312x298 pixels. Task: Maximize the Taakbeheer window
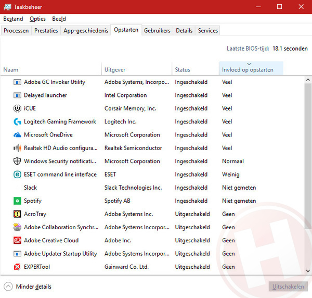(279, 7)
